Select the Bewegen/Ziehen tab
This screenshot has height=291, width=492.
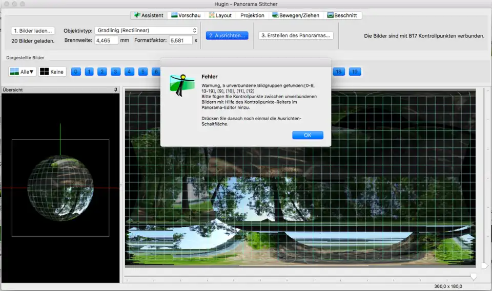297,15
